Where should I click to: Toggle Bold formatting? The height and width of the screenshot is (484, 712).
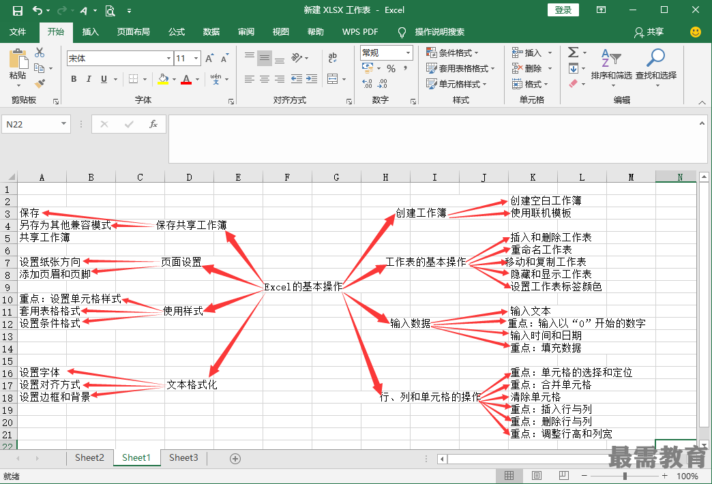pyautogui.click(x=74, y=79)
